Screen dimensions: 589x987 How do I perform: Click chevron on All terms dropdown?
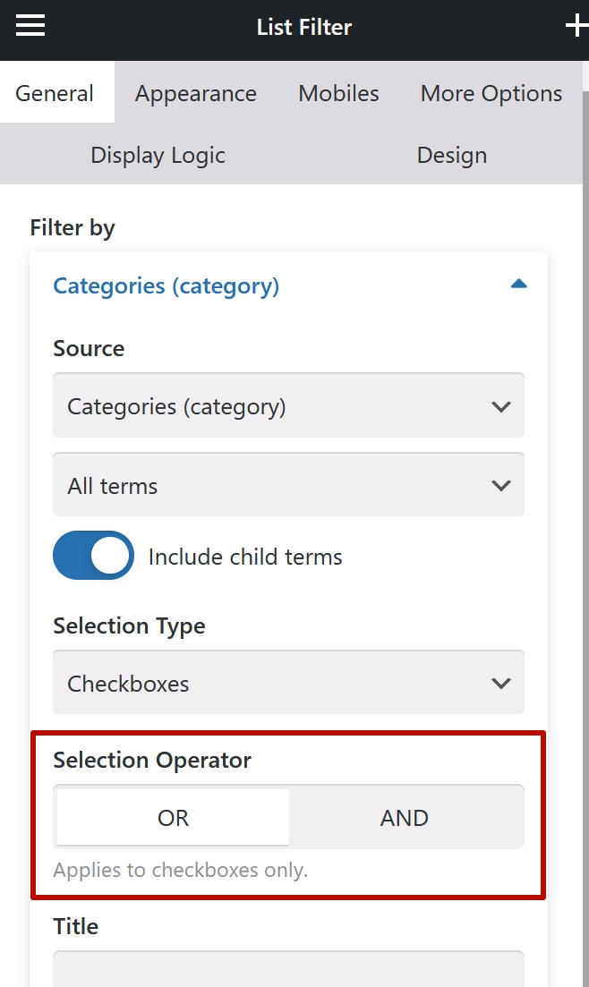tap(500, 485)
